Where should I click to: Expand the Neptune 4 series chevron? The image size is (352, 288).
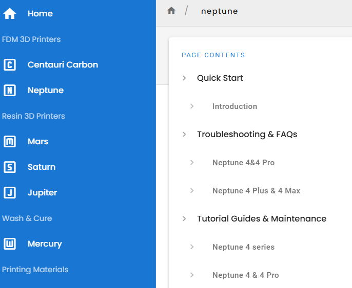click(192, 247)
